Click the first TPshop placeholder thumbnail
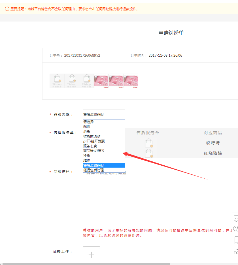238x265 pixels. 57,81
